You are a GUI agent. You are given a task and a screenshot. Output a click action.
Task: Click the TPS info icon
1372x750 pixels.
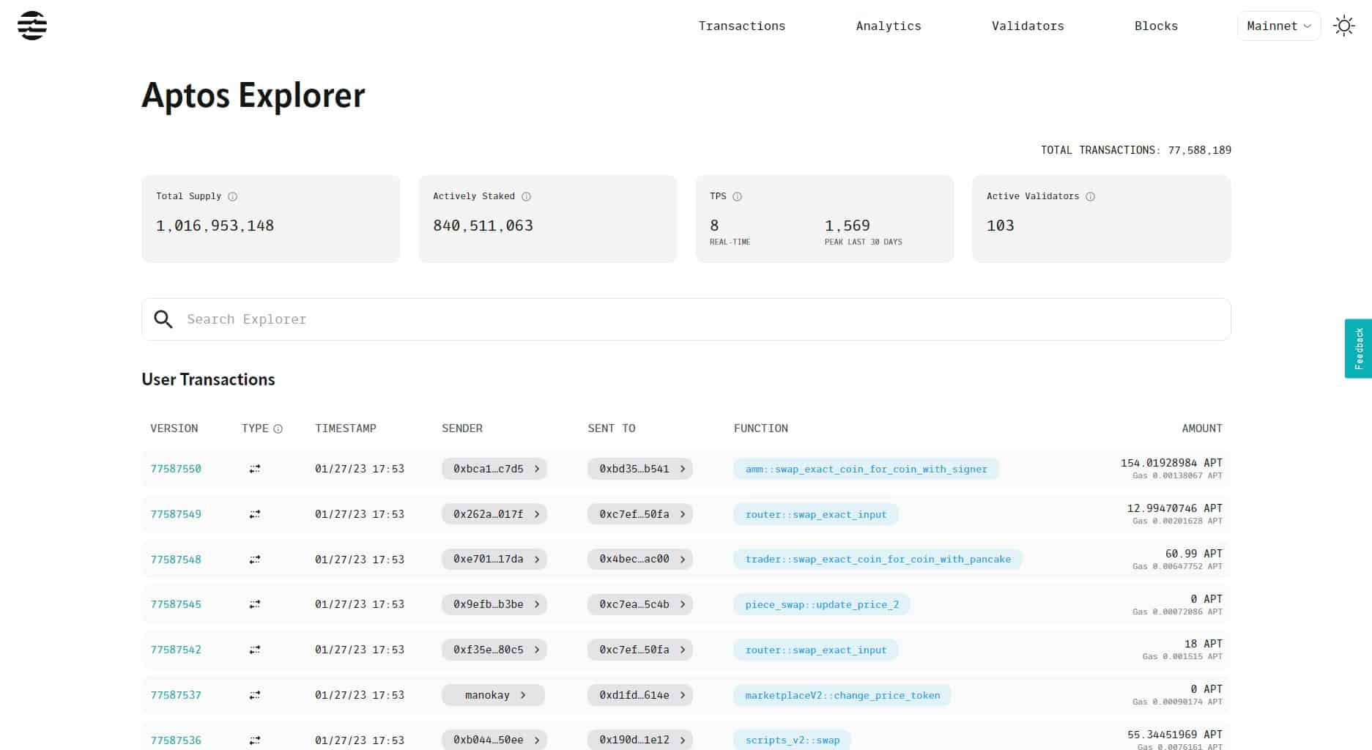(737, 196)
